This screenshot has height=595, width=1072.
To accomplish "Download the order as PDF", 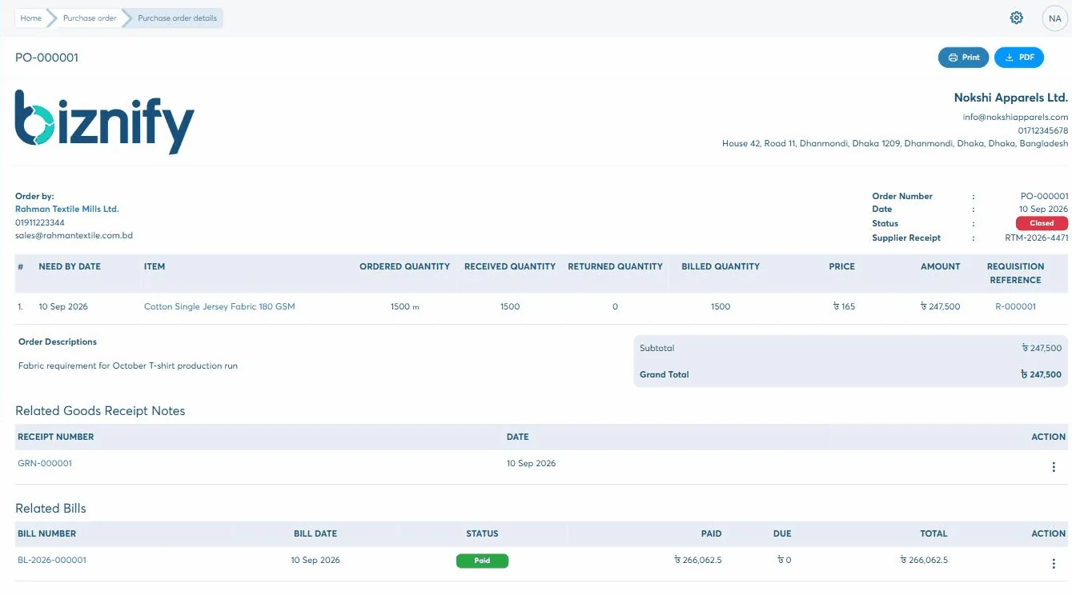I will 1018,58.
